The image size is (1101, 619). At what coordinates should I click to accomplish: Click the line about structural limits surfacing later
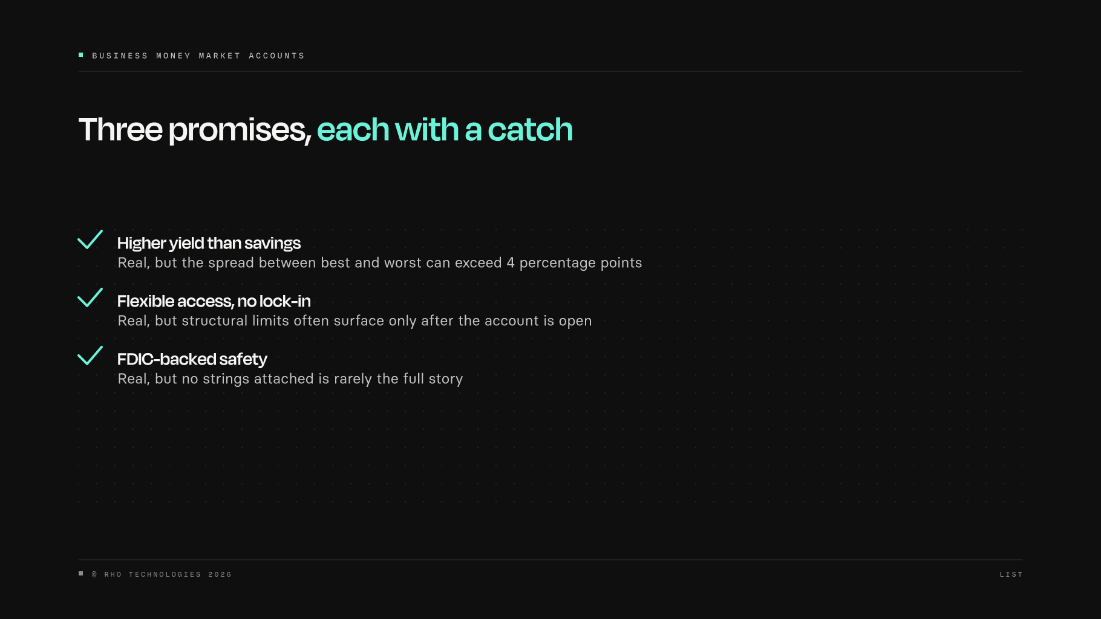tap(354, 321)
